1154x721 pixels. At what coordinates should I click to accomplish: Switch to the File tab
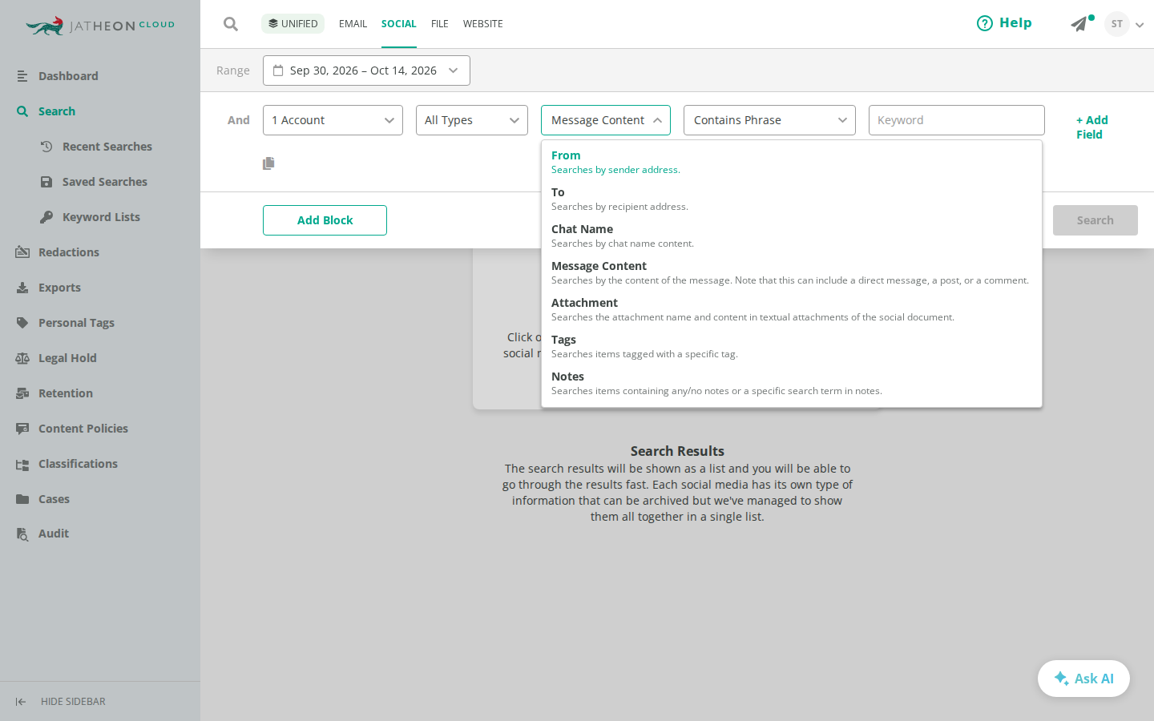pyautogui.click(x=439, y=24)
